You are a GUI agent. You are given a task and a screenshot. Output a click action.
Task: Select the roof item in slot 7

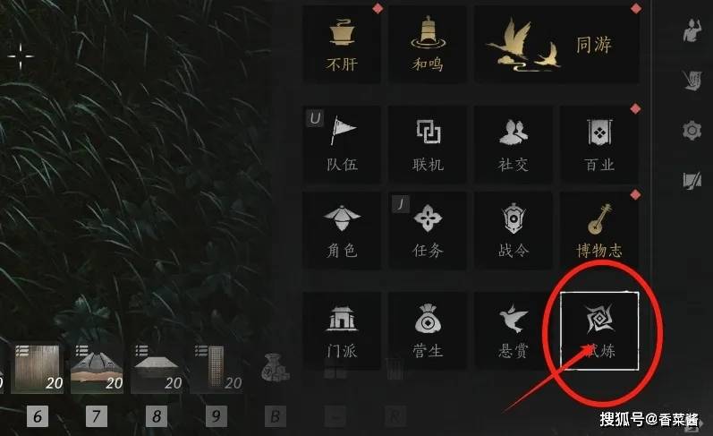(97, 369)
